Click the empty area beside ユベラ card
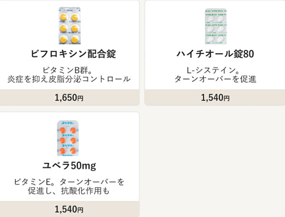This screenshot has width=285, height=217. (215, 163)
